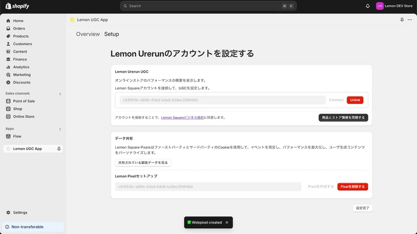The width and height of the screenshot is (417, 234).
Task: Switch to the Setup tab
Action: tap(112, 34)
